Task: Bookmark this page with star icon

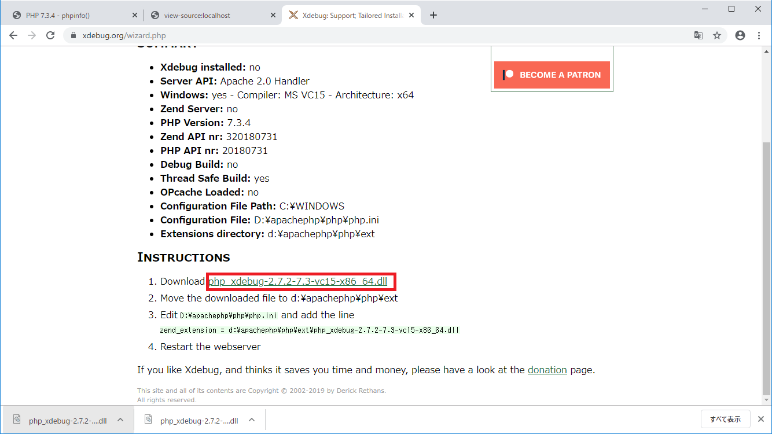Action: 717,35
